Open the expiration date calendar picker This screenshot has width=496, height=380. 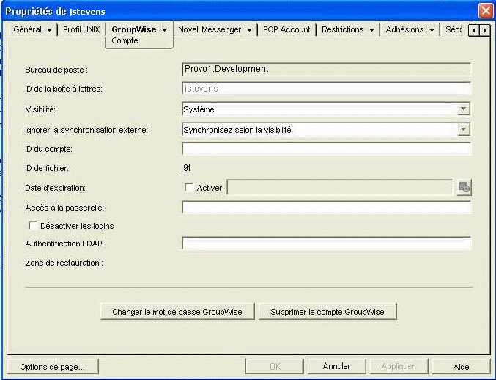464,188
